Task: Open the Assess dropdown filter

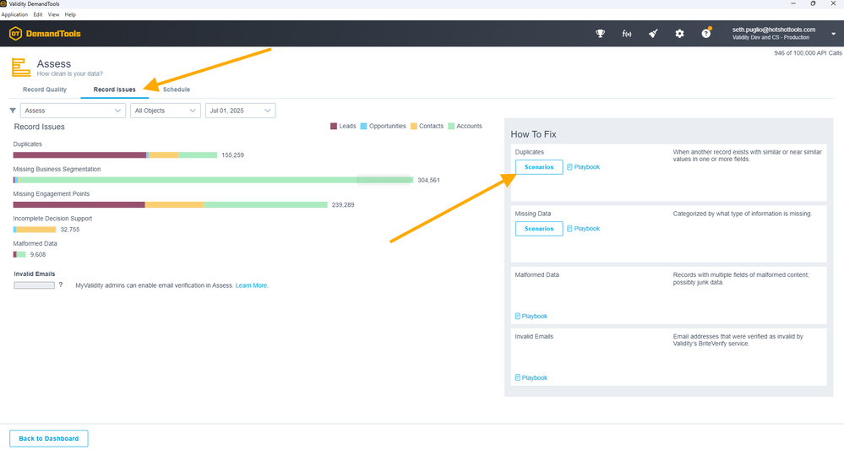Action: tap(73, 111)
